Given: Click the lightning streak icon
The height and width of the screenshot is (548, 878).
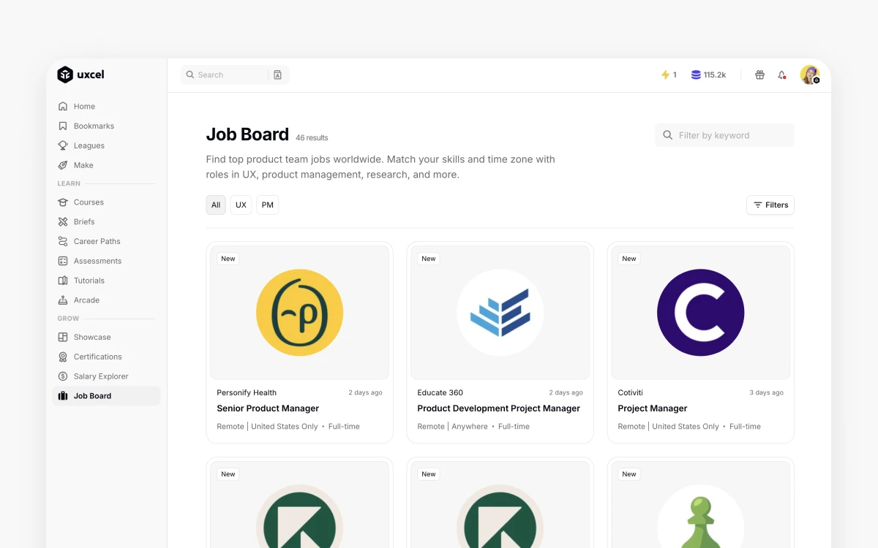Looking at the screenshot, I should pos(665,75).
